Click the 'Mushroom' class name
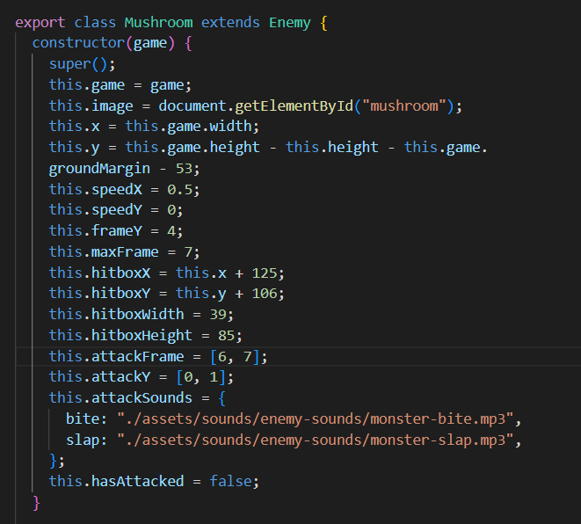This screenshot has height=524, width=581. click(158, 23)
